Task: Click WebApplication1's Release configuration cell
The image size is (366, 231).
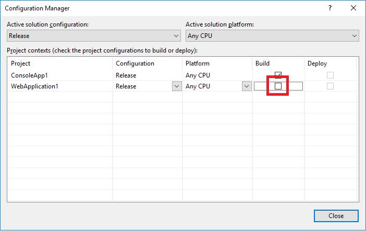Action: 143,86
